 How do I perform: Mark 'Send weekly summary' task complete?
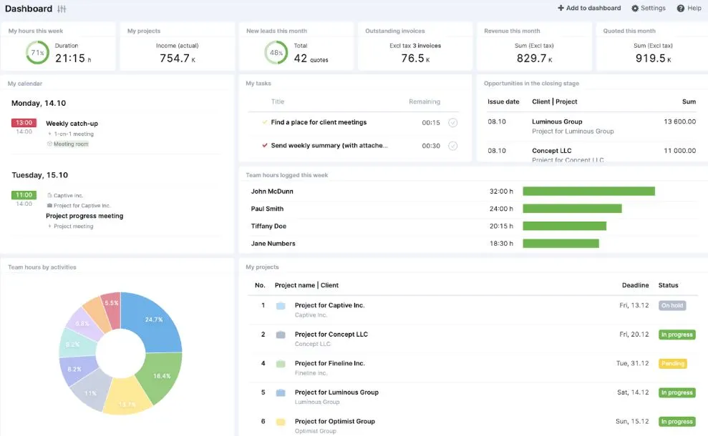click(x=452, y=146)
